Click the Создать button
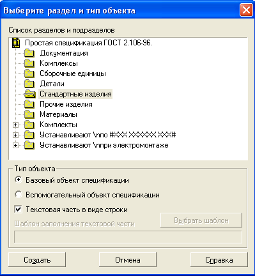Image resolution: width=255 pixels, height=276 pixels. (x=37, y=260)
